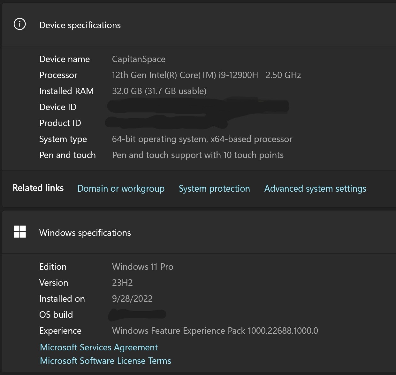
Task: Click the Edition label
Action: coord(53,267)
